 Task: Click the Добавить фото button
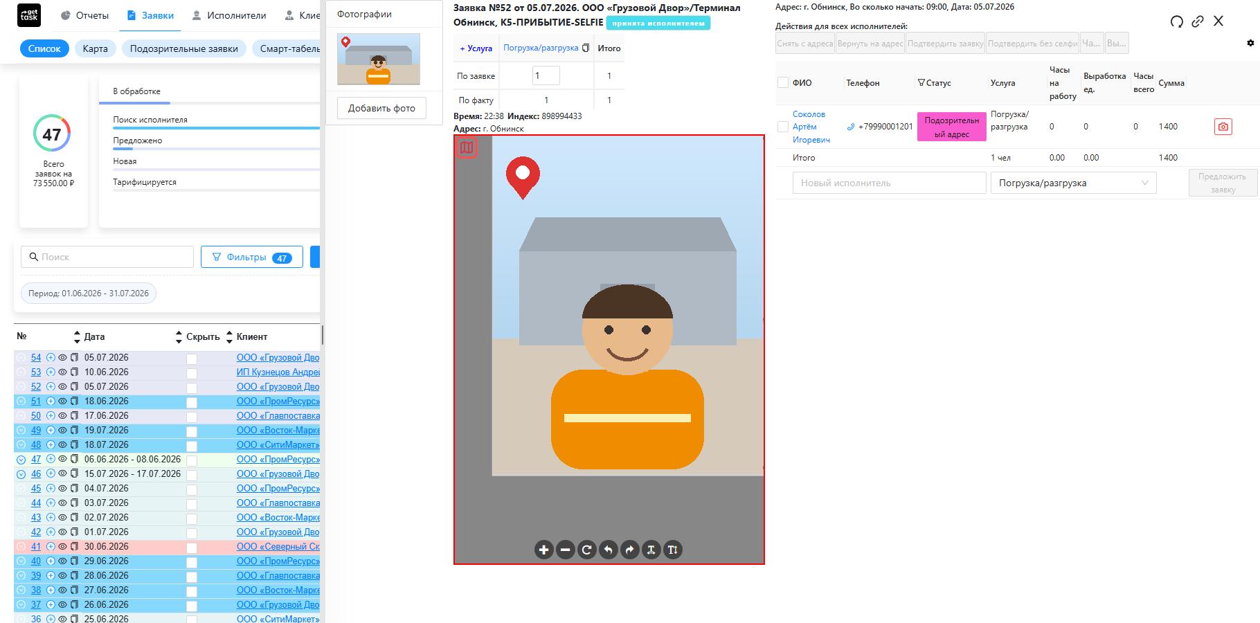point(381,108)
